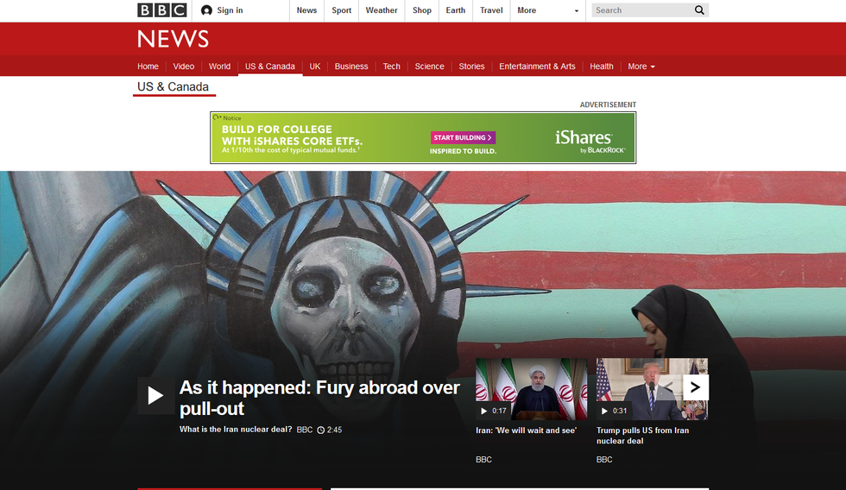
Task: Open the Weather section
Action: coord(382,10)
